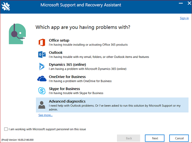Click the Cancel button

point(179,138)
